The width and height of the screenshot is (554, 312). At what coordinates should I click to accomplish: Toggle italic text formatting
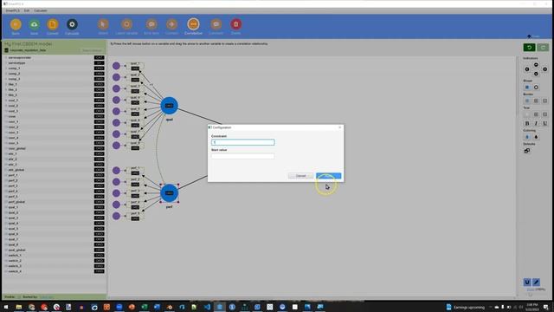tap(536, 123)
